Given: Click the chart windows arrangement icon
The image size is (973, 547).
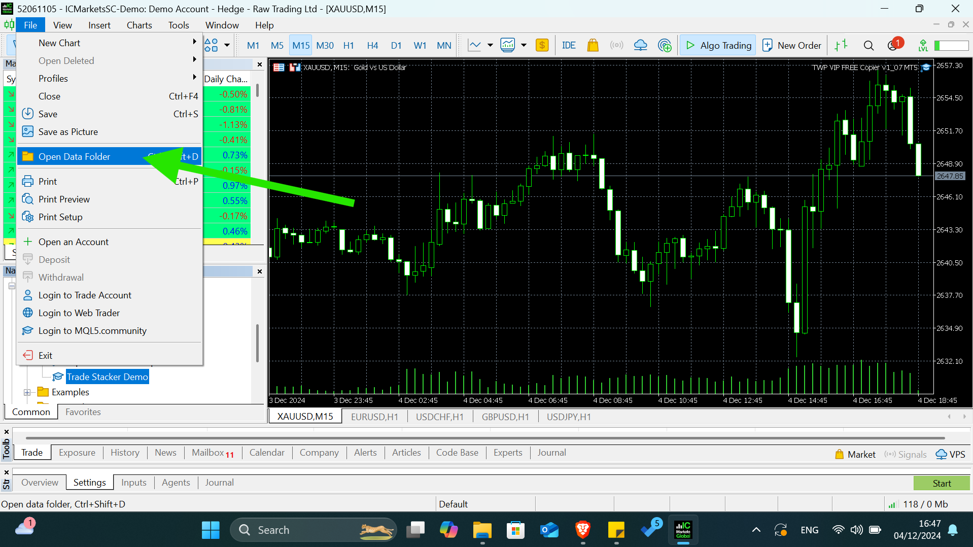Looking at the screenshot, I should (212, 45).
